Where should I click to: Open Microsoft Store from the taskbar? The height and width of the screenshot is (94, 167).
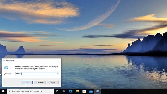coord(84,91)
